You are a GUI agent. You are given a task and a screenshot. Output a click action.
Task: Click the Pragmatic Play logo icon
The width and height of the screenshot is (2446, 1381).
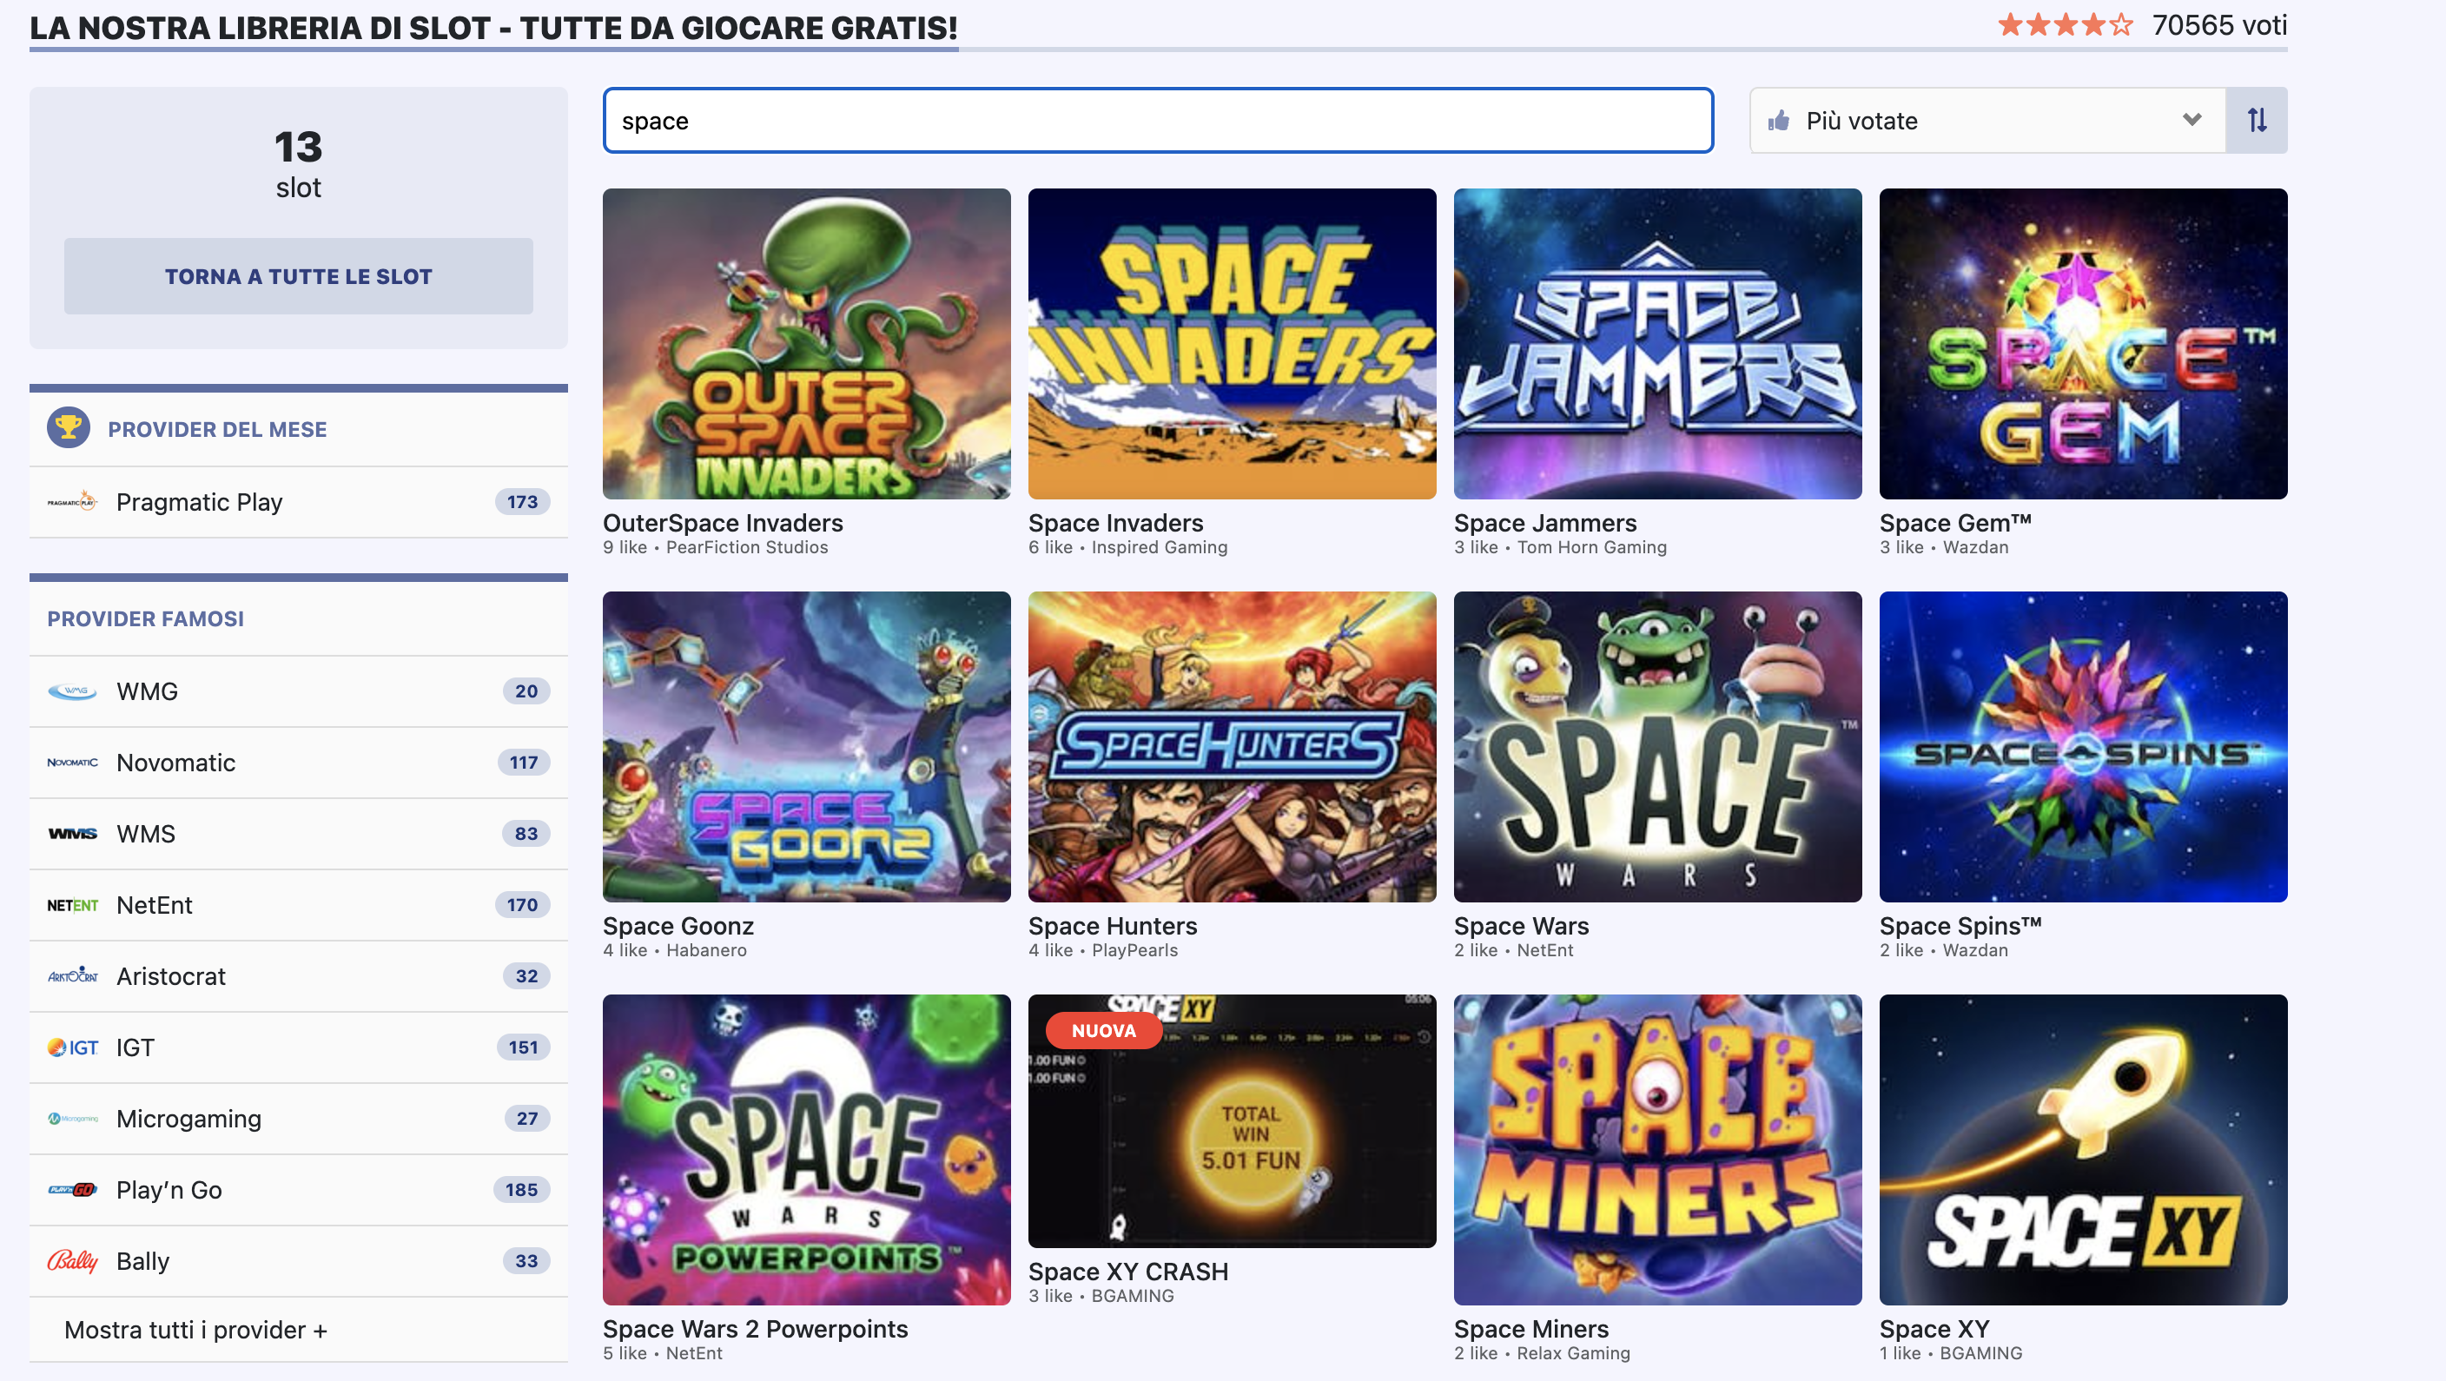72,500
